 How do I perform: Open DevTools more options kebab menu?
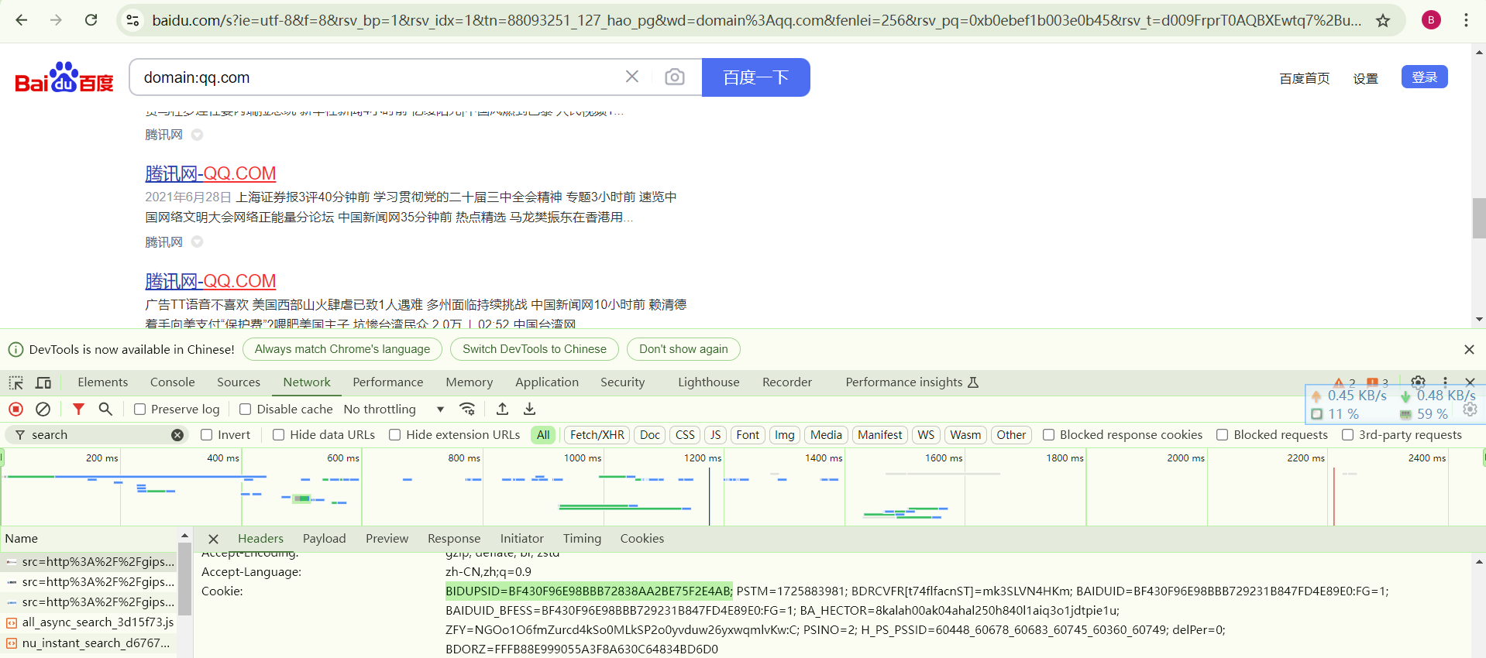tap(1445, 382)
